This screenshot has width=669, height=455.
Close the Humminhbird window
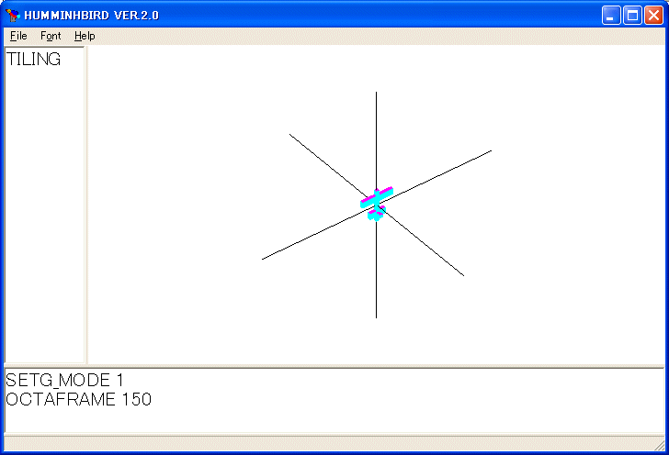pyautogui.click(x=653, y=16)
